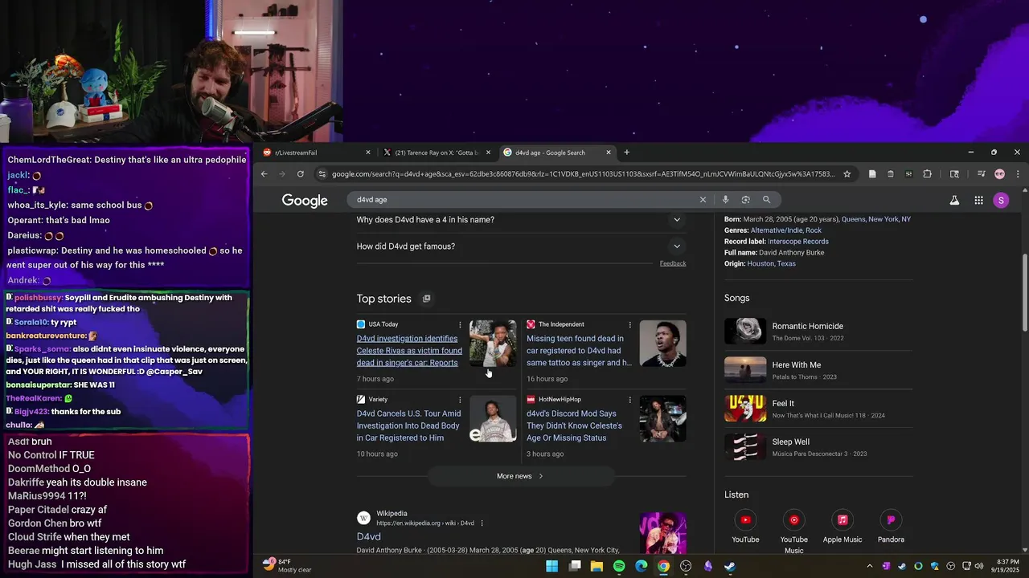Open Chrome three-dot menu
The height and width of the screenshot is (578, 1029).
[x=1018, y=173]
